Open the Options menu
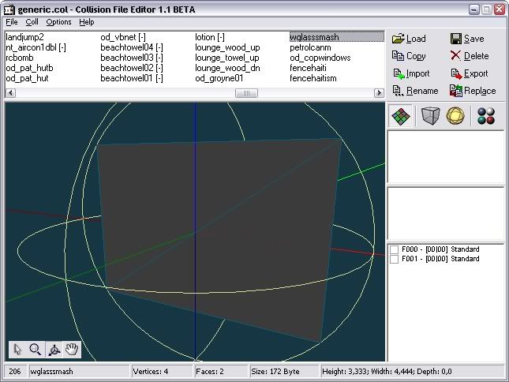The height and width of the screenshot is (382, 509). (58, 22)
